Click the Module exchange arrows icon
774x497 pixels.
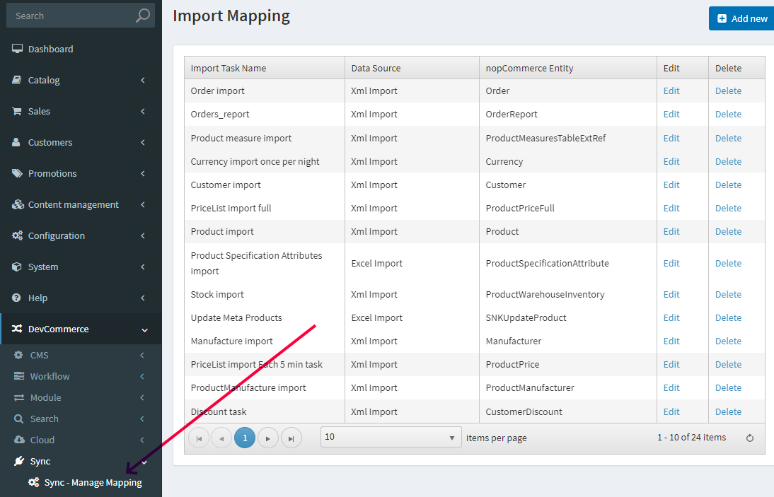coord(19,397)
